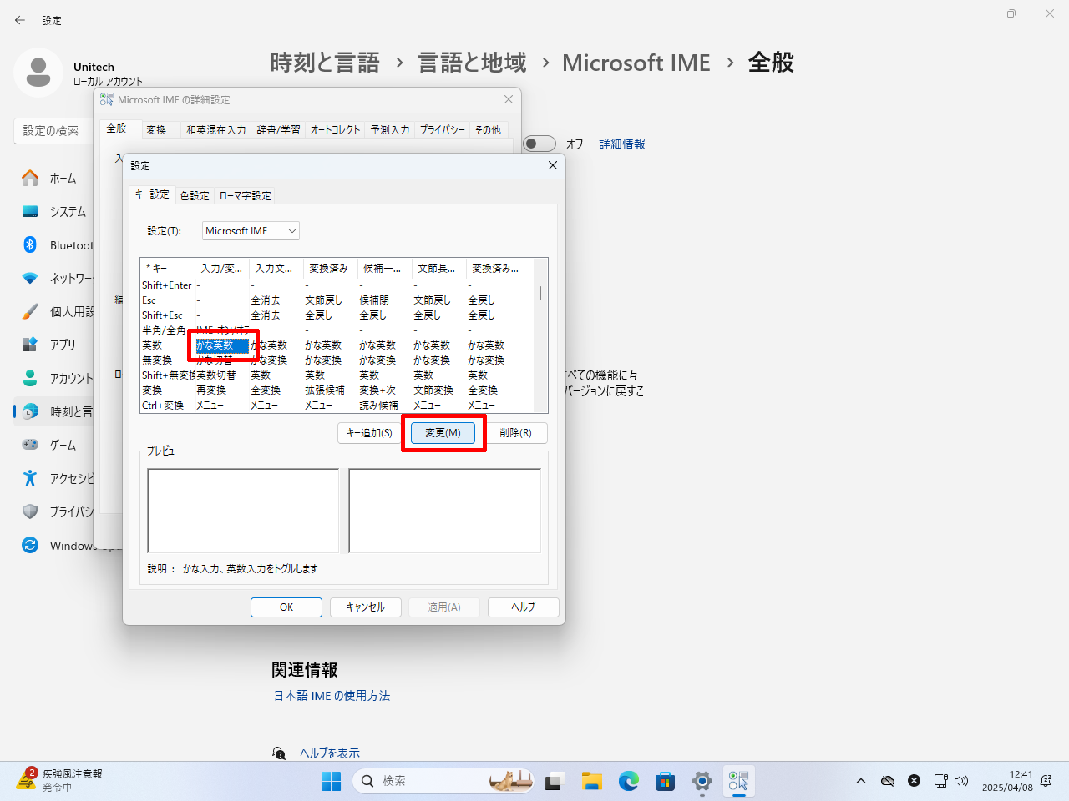
Task: Open the 詳細情報 link
Action: (x=622, y=144)
